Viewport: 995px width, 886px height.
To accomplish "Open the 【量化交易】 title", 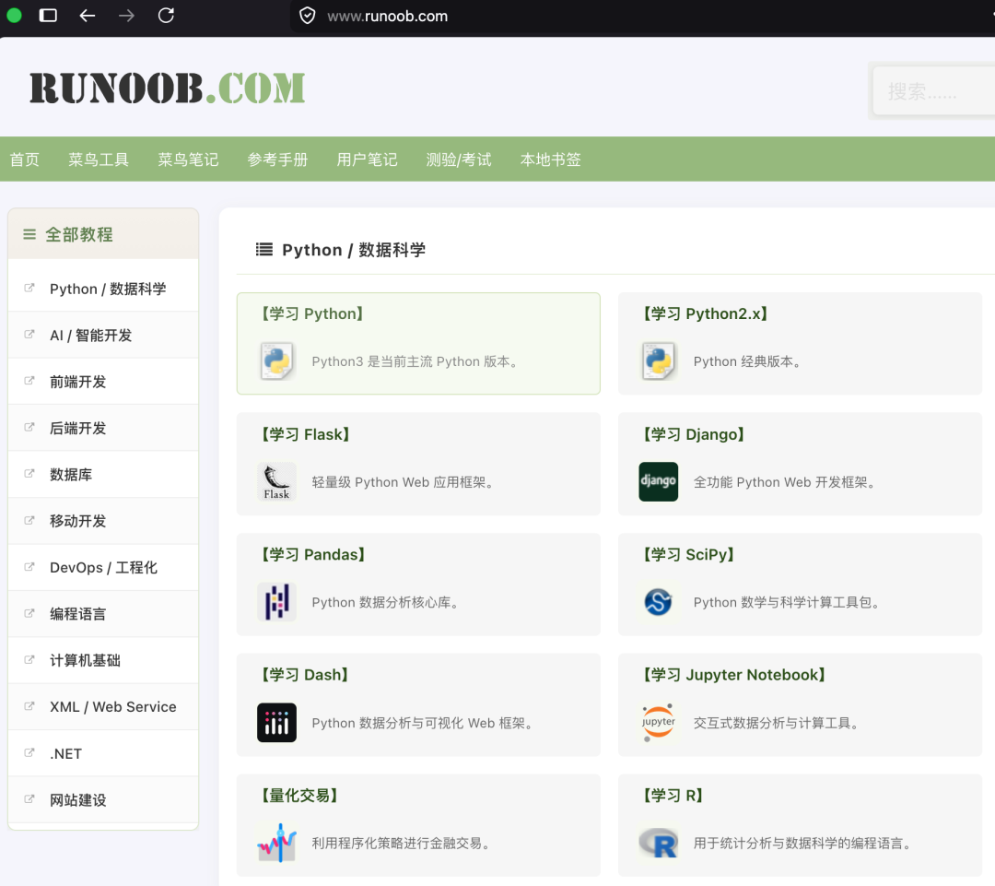I will click(298, 795).
